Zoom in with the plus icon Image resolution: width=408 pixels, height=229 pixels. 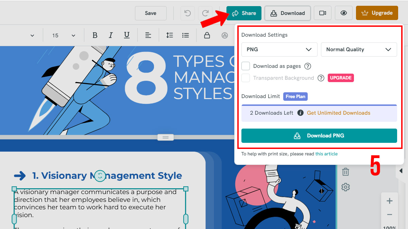pos(390,201)
